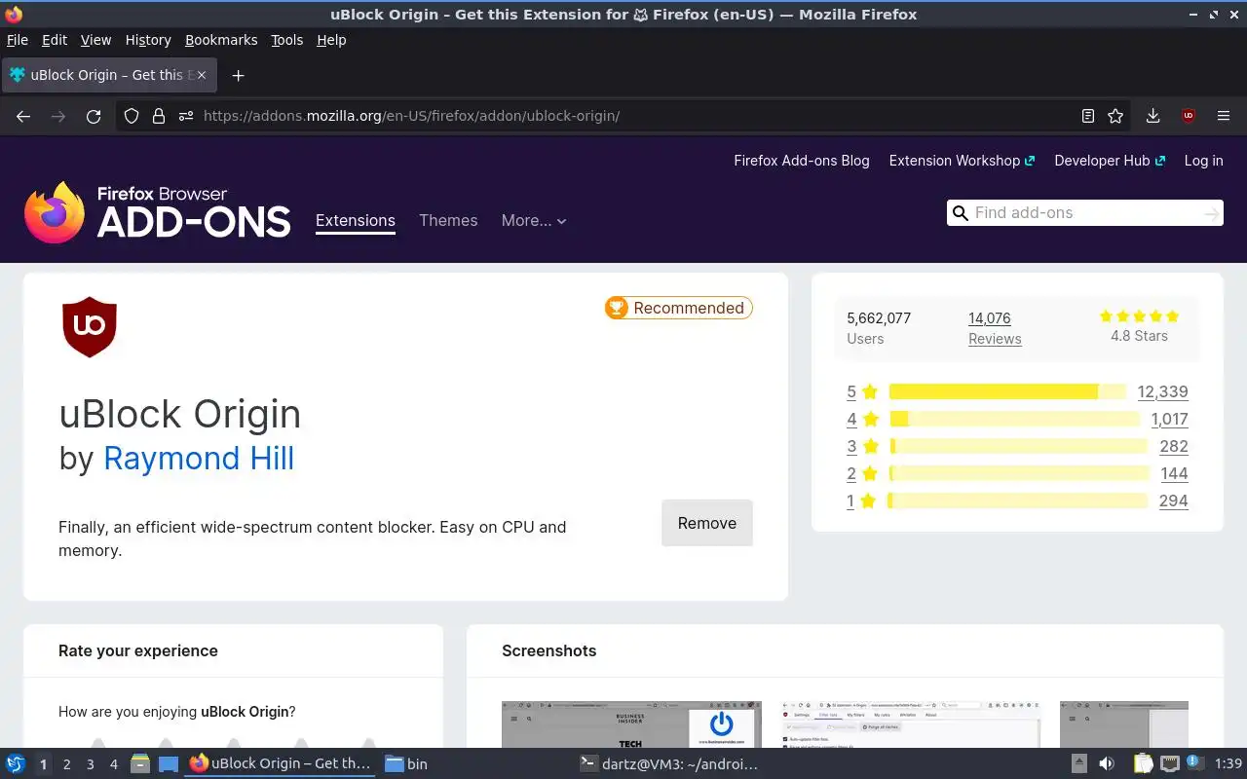Switch to workspace 3 in taskbar

(x=90, y=764)
